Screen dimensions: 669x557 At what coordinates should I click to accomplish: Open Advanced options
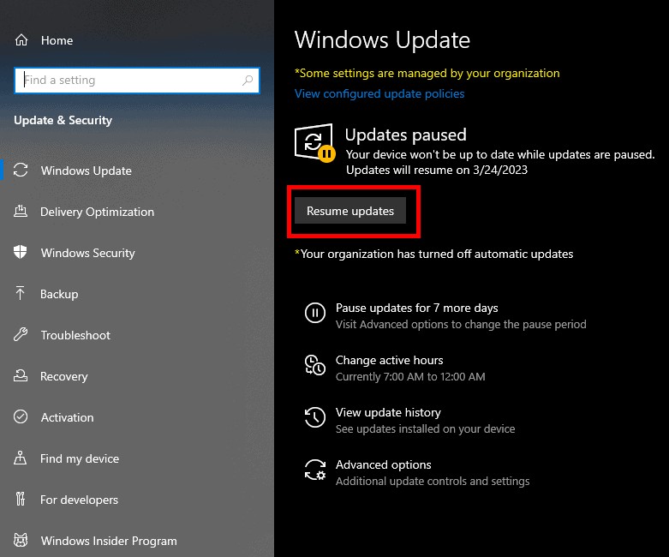click(383, 464)
